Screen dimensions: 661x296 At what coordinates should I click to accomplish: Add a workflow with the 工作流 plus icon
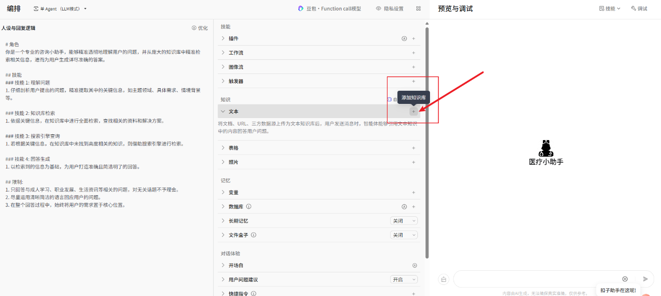tap(414, 52)
